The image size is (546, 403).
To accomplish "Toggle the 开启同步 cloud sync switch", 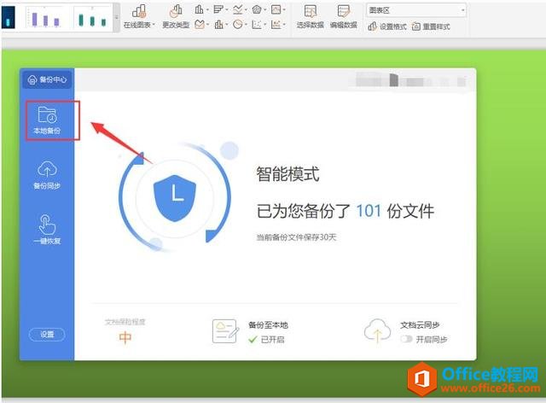I will coord(406,339).
